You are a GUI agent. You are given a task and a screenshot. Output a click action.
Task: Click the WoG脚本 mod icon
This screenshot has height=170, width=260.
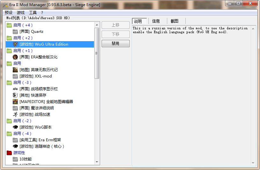coord(15,127)
